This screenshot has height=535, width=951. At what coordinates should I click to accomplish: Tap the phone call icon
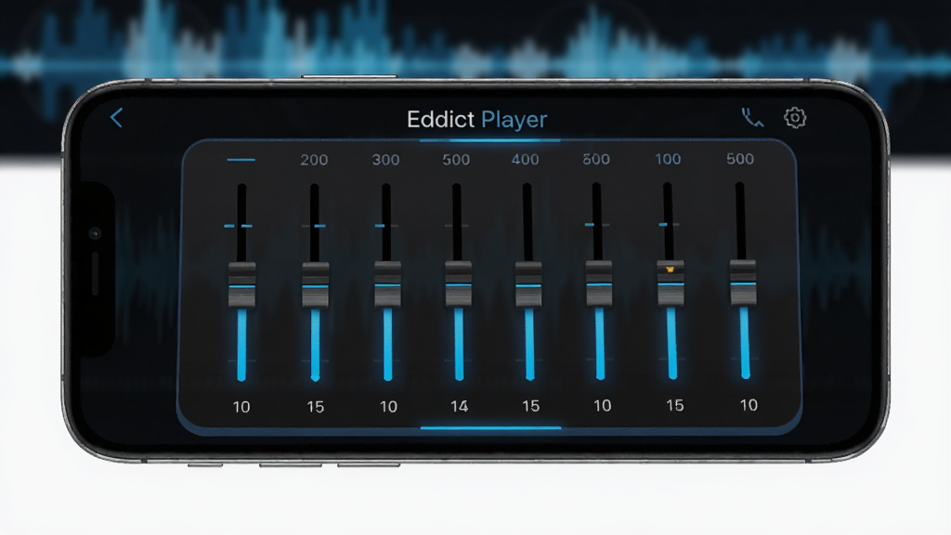[752, 118]
